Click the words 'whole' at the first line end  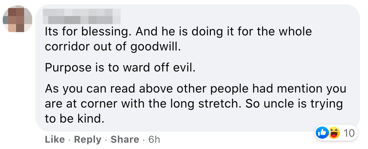coord(296,32)
